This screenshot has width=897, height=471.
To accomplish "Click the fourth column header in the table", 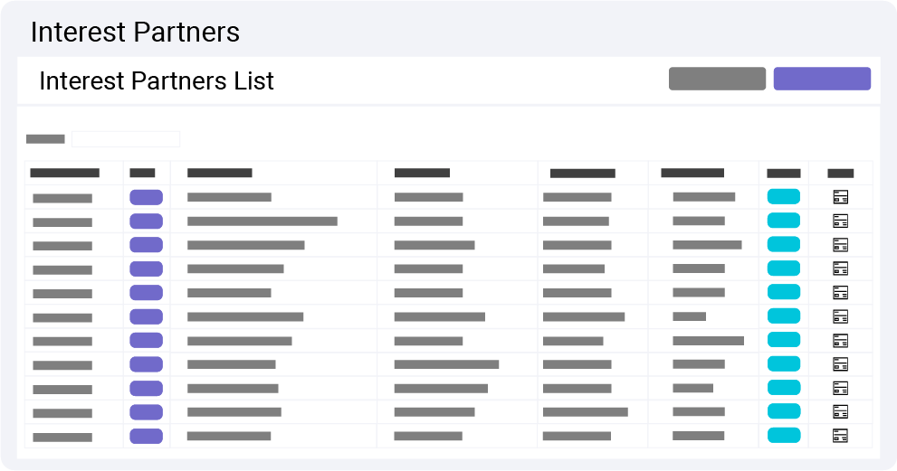I will pos(422,173).
